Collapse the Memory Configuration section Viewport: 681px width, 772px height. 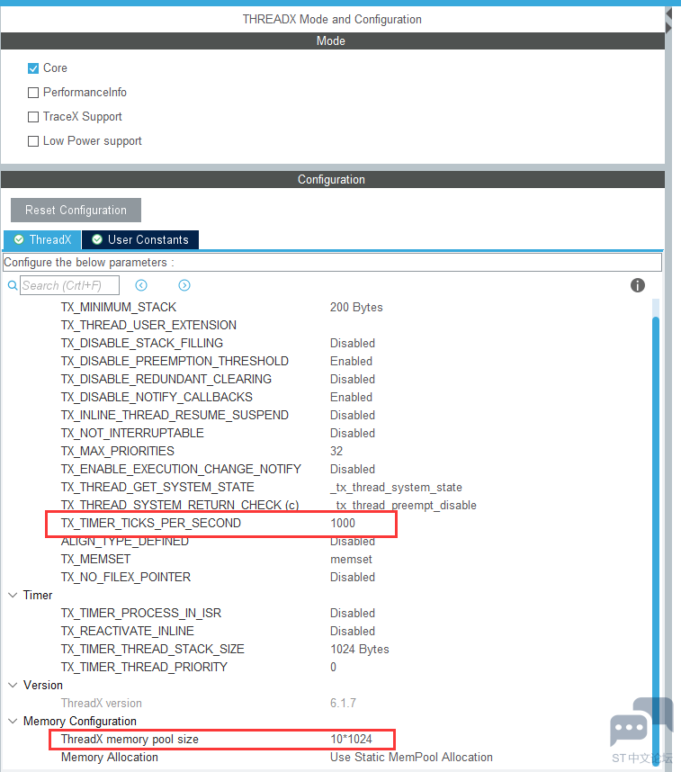pyautogui.click(x=13, y=721)
